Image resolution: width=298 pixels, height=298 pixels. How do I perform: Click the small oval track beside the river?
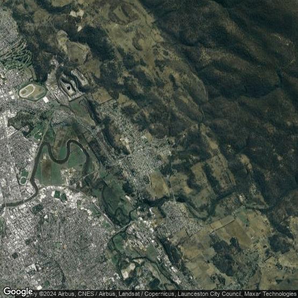click(x=23, y=180)
